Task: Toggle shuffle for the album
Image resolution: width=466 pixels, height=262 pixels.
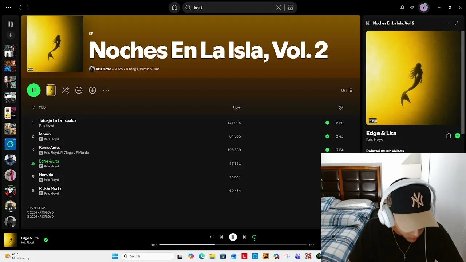Action: (x=65, y=90)
